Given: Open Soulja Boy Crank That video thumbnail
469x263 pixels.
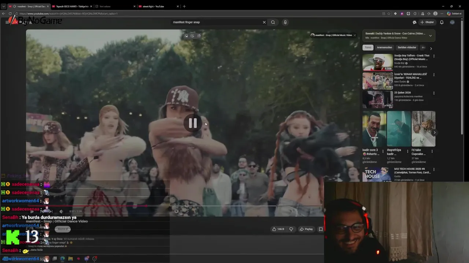Looking at the screenshot, I should (x=377, y=62).
